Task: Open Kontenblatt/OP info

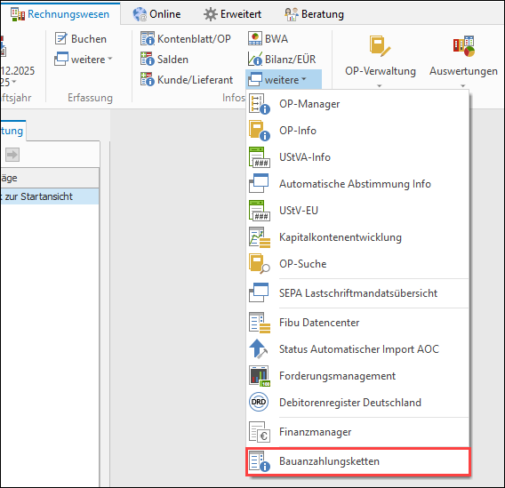Action: [x=186, y=38]
